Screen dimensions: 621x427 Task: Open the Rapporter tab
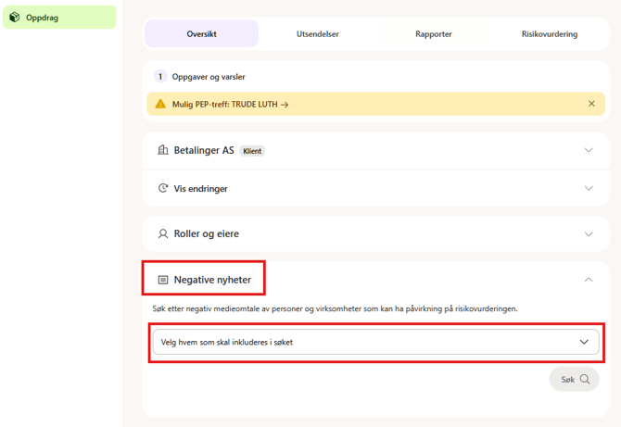[x=433, y=34]
